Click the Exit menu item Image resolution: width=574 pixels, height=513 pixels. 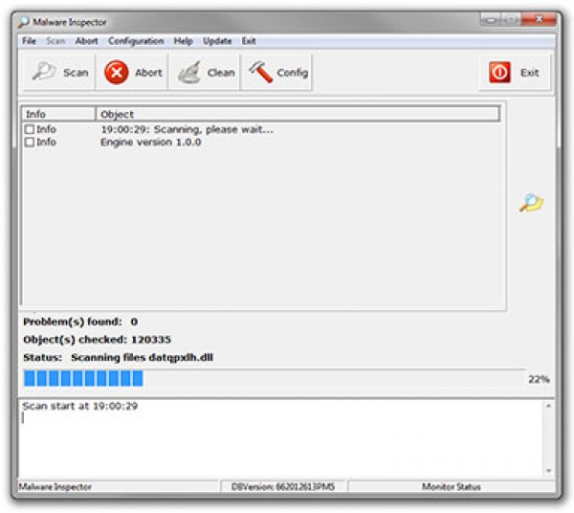pyautogui.click(x=249, y=41)
